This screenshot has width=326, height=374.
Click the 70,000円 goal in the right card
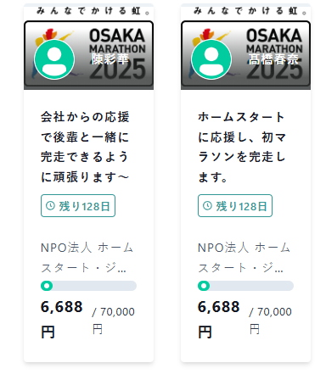(x=271, y=321)
